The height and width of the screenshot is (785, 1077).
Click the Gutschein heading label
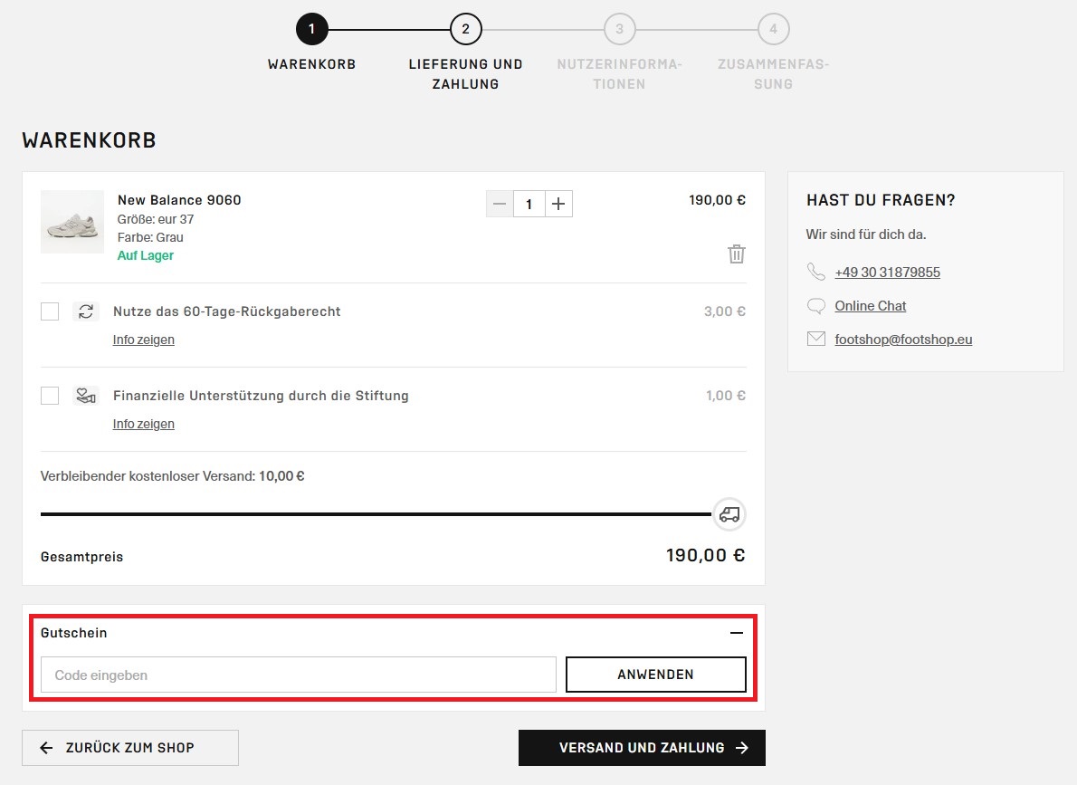(73, 633)
